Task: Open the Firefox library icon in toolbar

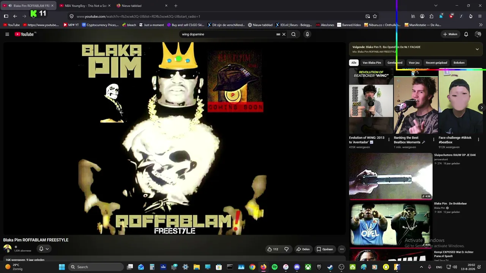Action: [413, 16]
